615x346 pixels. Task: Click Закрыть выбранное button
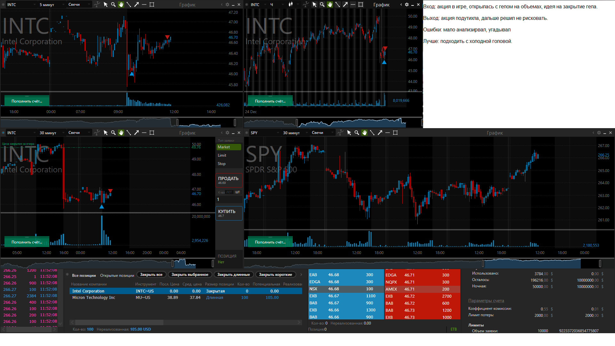[190, 275]
